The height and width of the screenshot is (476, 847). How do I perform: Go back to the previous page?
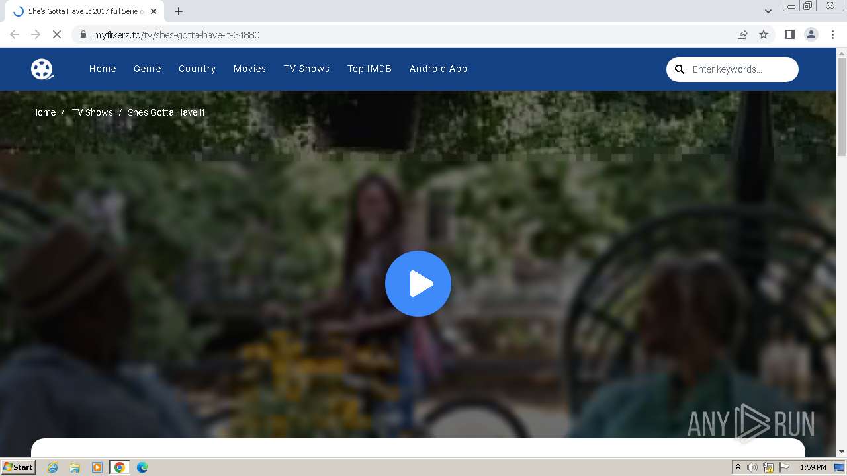15,34
